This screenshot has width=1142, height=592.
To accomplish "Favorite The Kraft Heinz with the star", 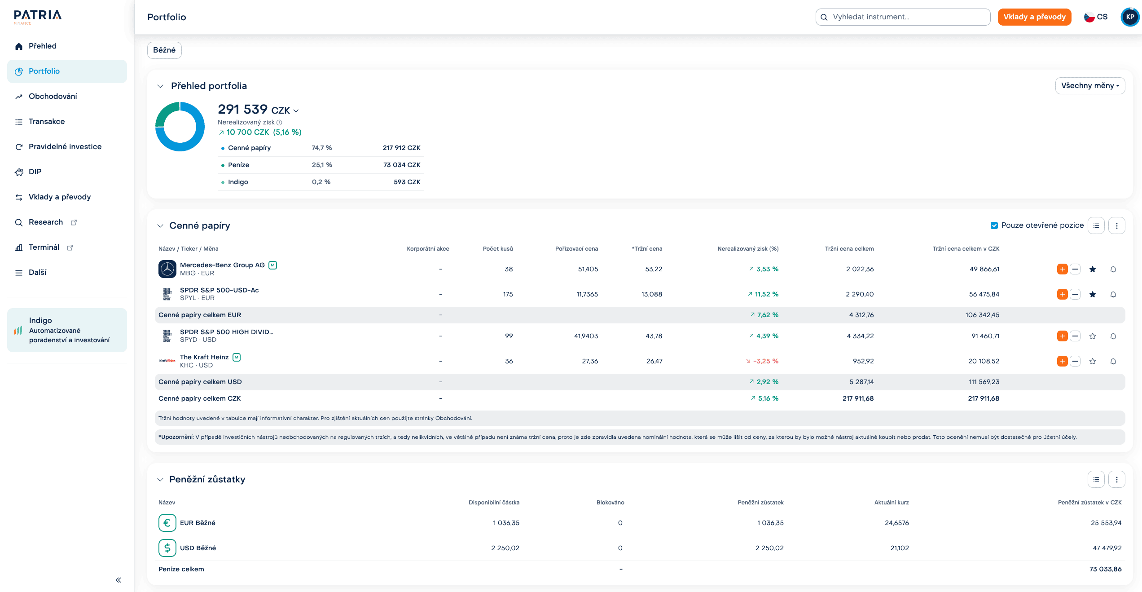I will point(1093,361).
